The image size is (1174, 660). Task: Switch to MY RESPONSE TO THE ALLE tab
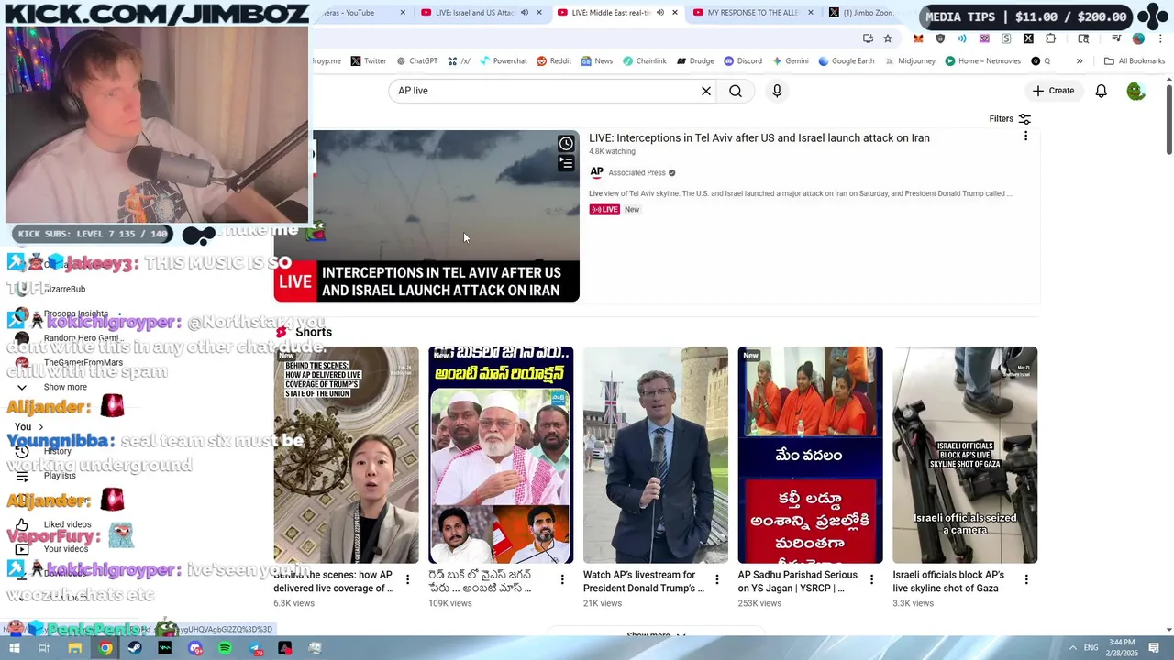coord(753,13)
